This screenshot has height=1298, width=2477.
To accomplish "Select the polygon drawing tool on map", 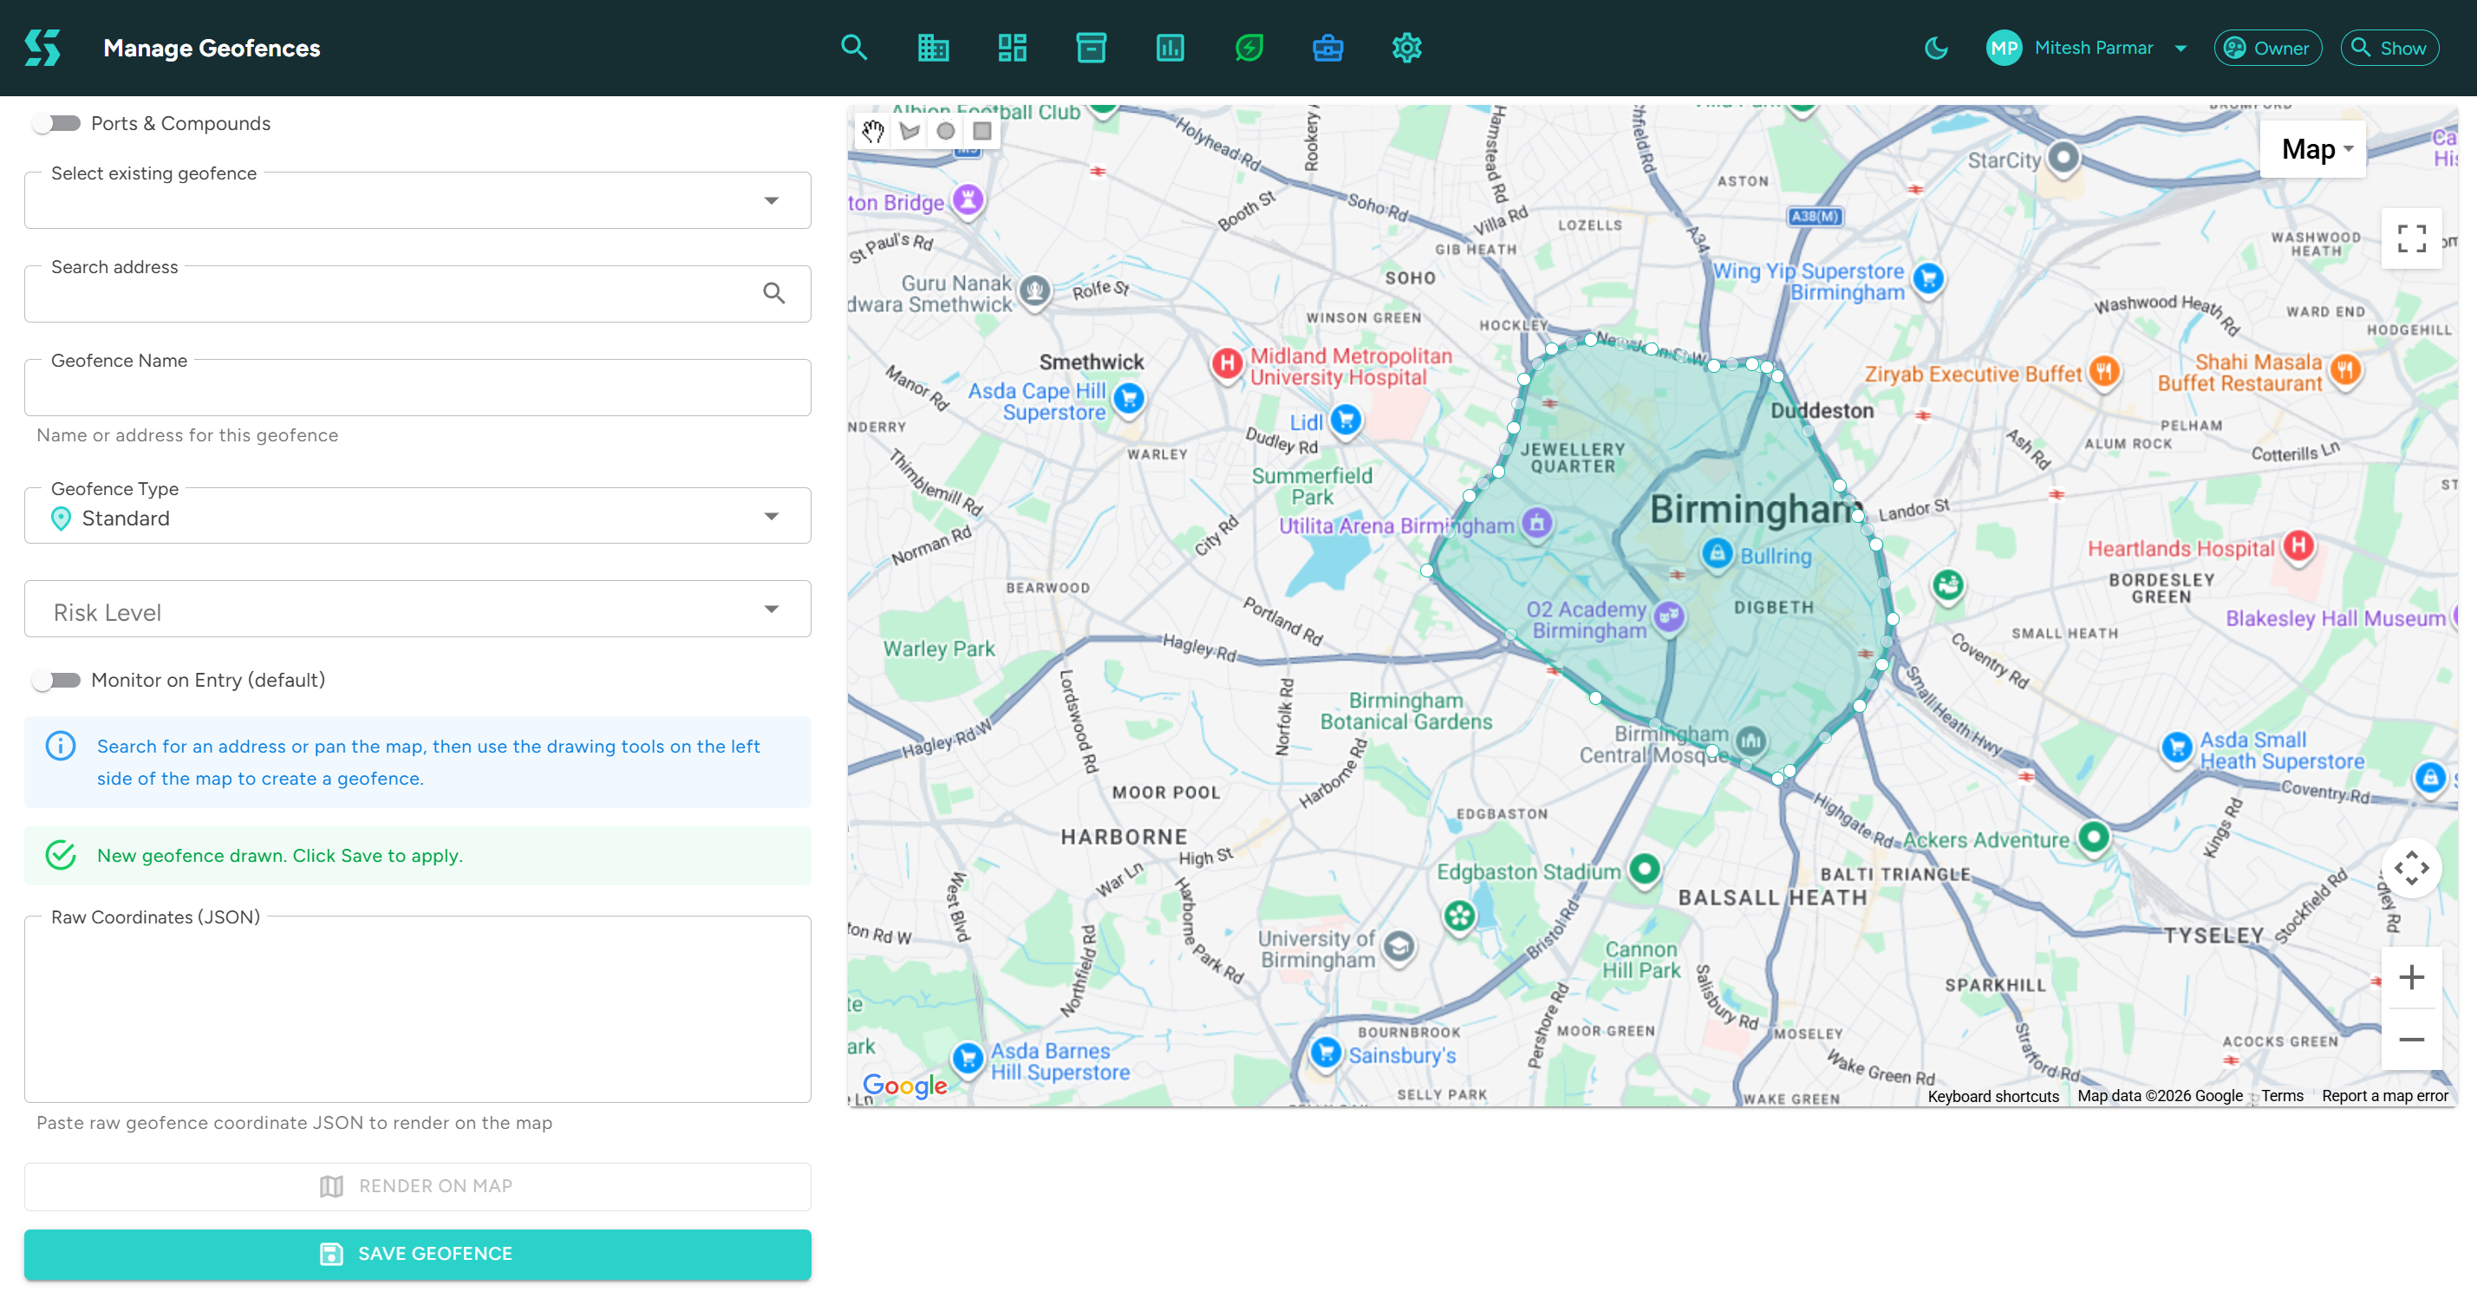I will point(909,132).
